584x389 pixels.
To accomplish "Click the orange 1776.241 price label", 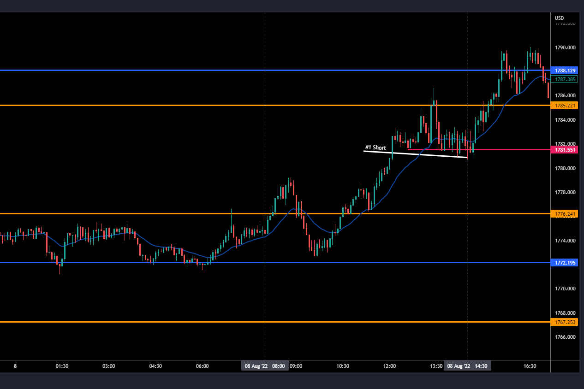I will click(x=565, y=214).
